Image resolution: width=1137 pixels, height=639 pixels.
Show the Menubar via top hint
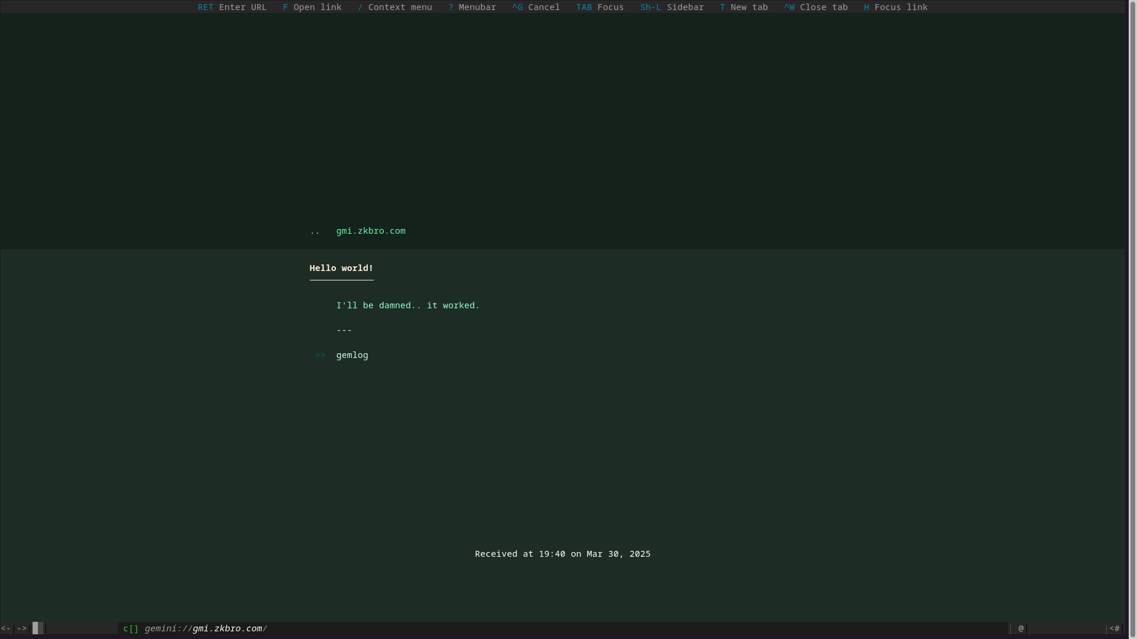(472, 7)
